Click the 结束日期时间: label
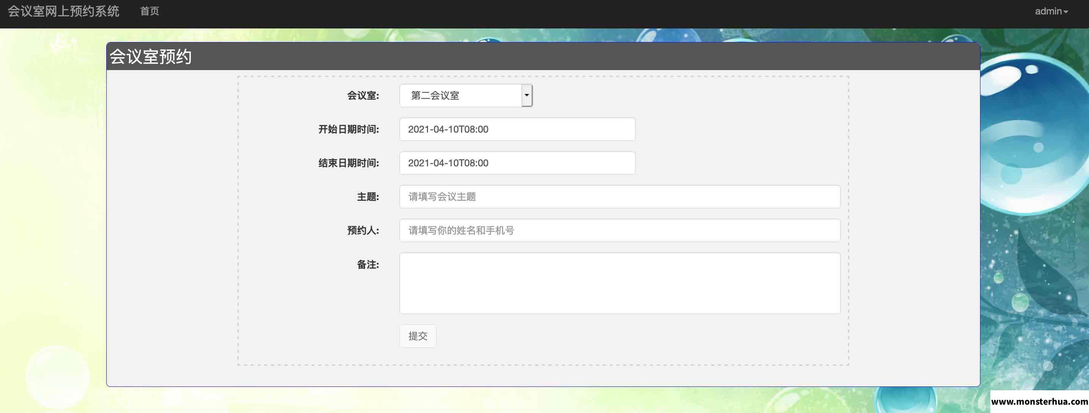 [349, 163]
